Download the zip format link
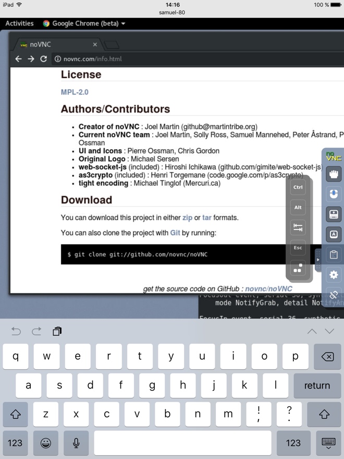Image resolution: width=344 pixels, height=459 pixels. (x=188, y=218)
